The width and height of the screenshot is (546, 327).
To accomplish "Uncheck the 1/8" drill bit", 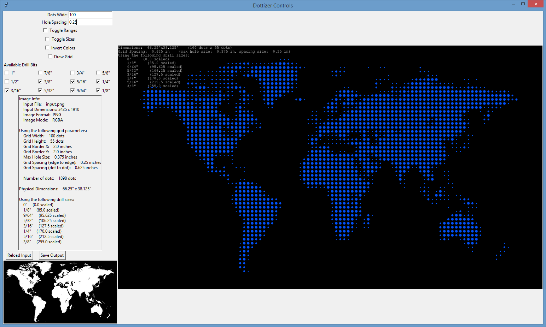I will 98,91.
